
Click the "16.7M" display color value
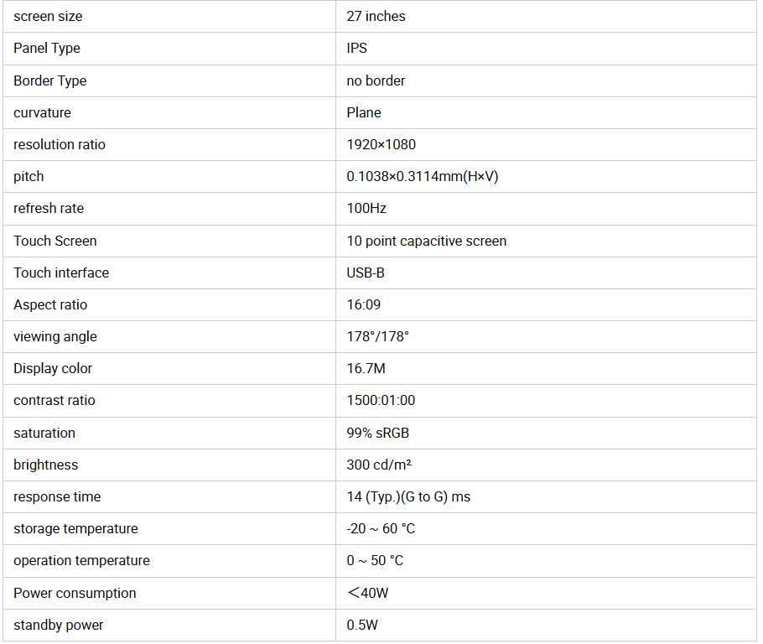point(366,368)
